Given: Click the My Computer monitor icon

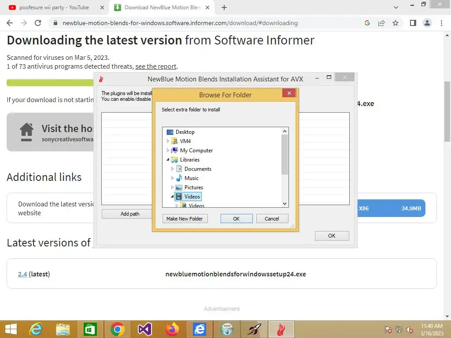Looking at the screenshot, I should (174, 151).
